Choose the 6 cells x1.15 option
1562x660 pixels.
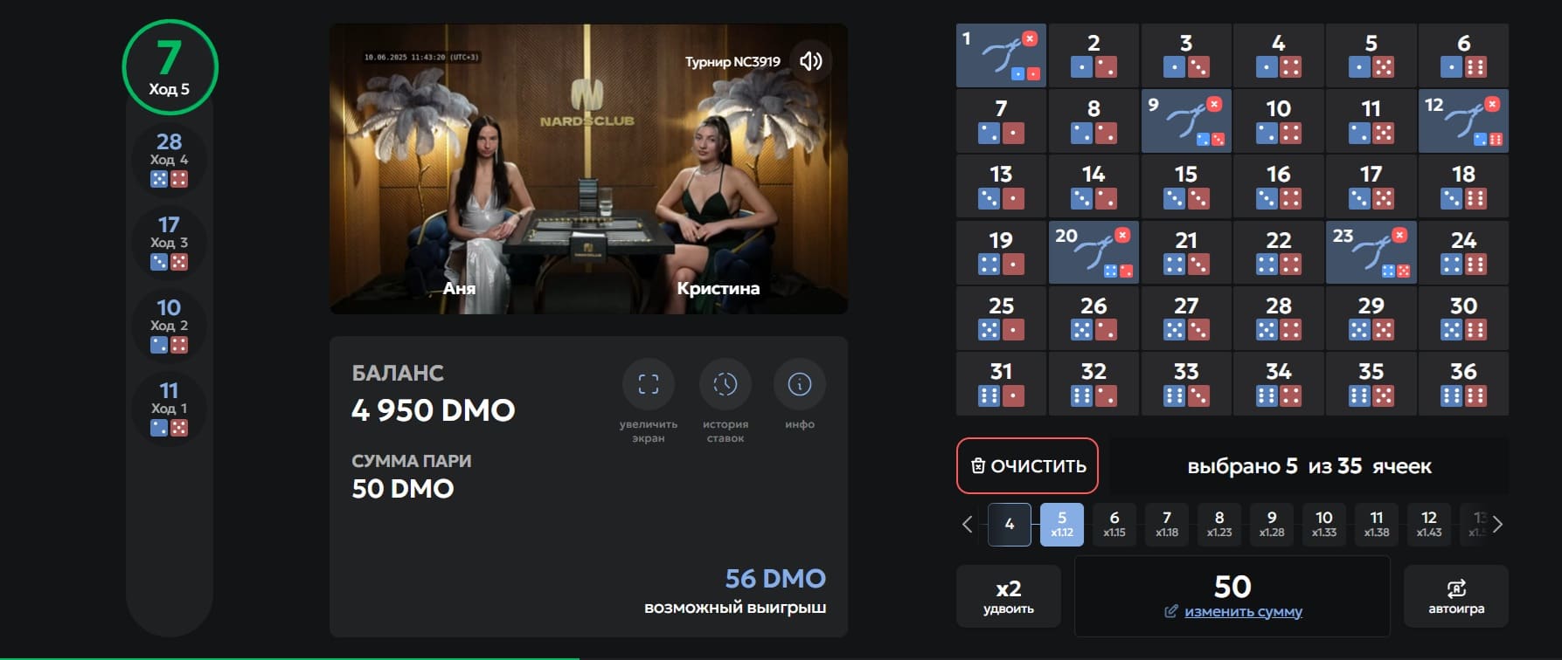click(1114, 524)
